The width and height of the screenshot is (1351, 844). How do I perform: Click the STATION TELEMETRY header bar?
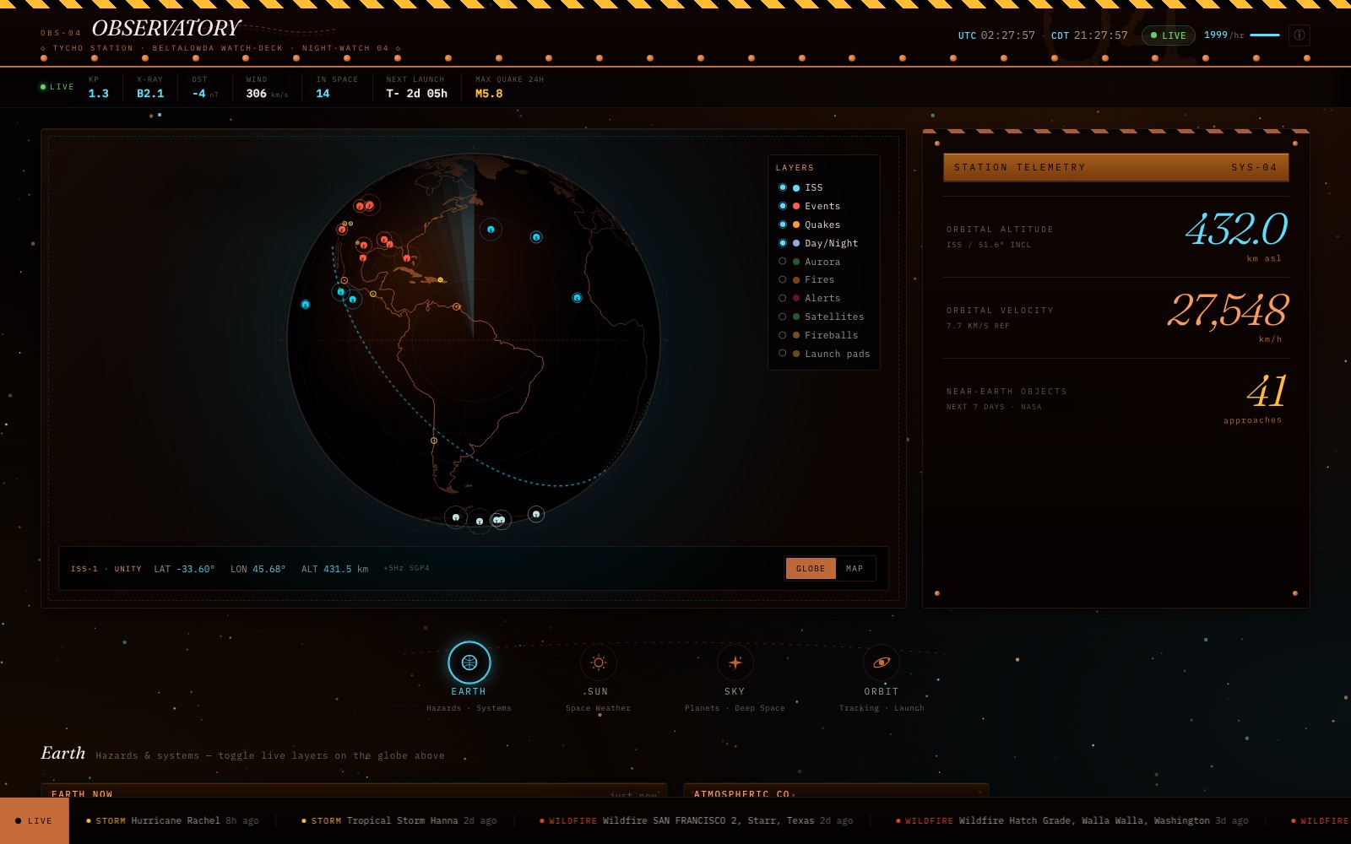click(x=1116, y=167)
